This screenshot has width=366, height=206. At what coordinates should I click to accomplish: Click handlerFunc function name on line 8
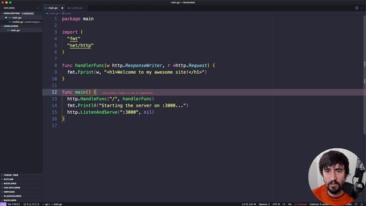click(89, 65)
